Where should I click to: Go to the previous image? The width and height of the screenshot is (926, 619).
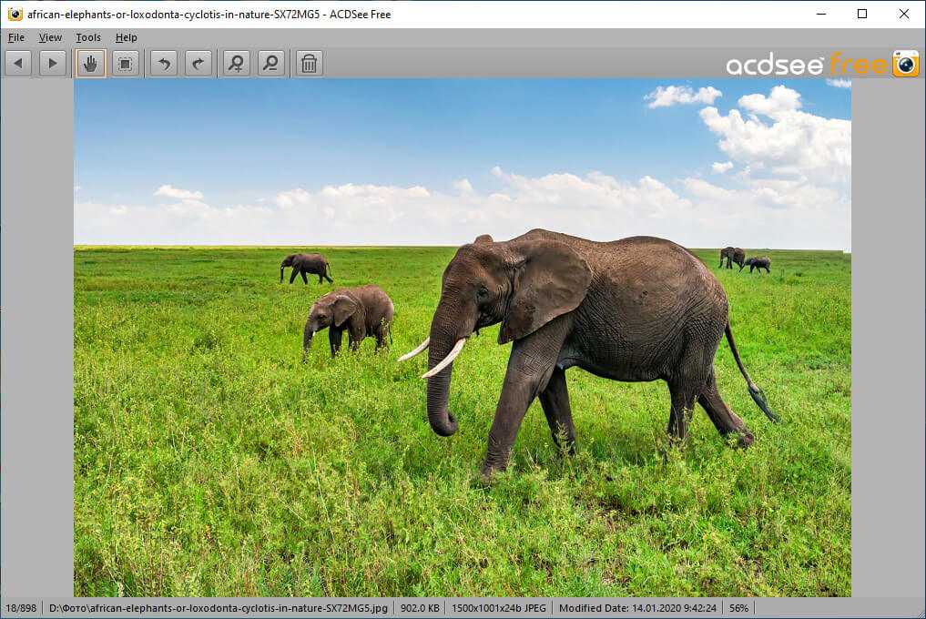pyautogui.click(x=18, y=64)
